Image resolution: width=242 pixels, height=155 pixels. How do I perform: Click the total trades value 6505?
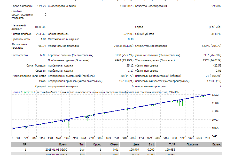[43, 55]
